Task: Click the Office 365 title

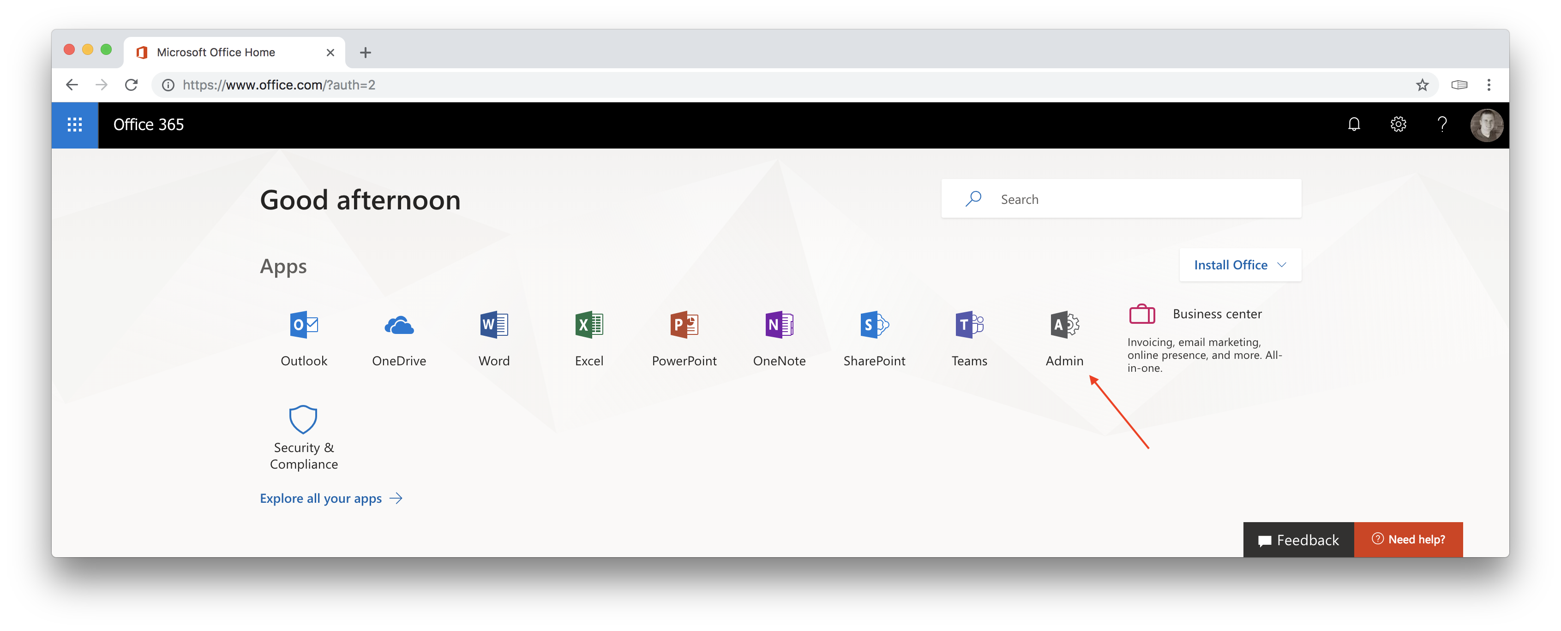Action: [x=149, y=125]
